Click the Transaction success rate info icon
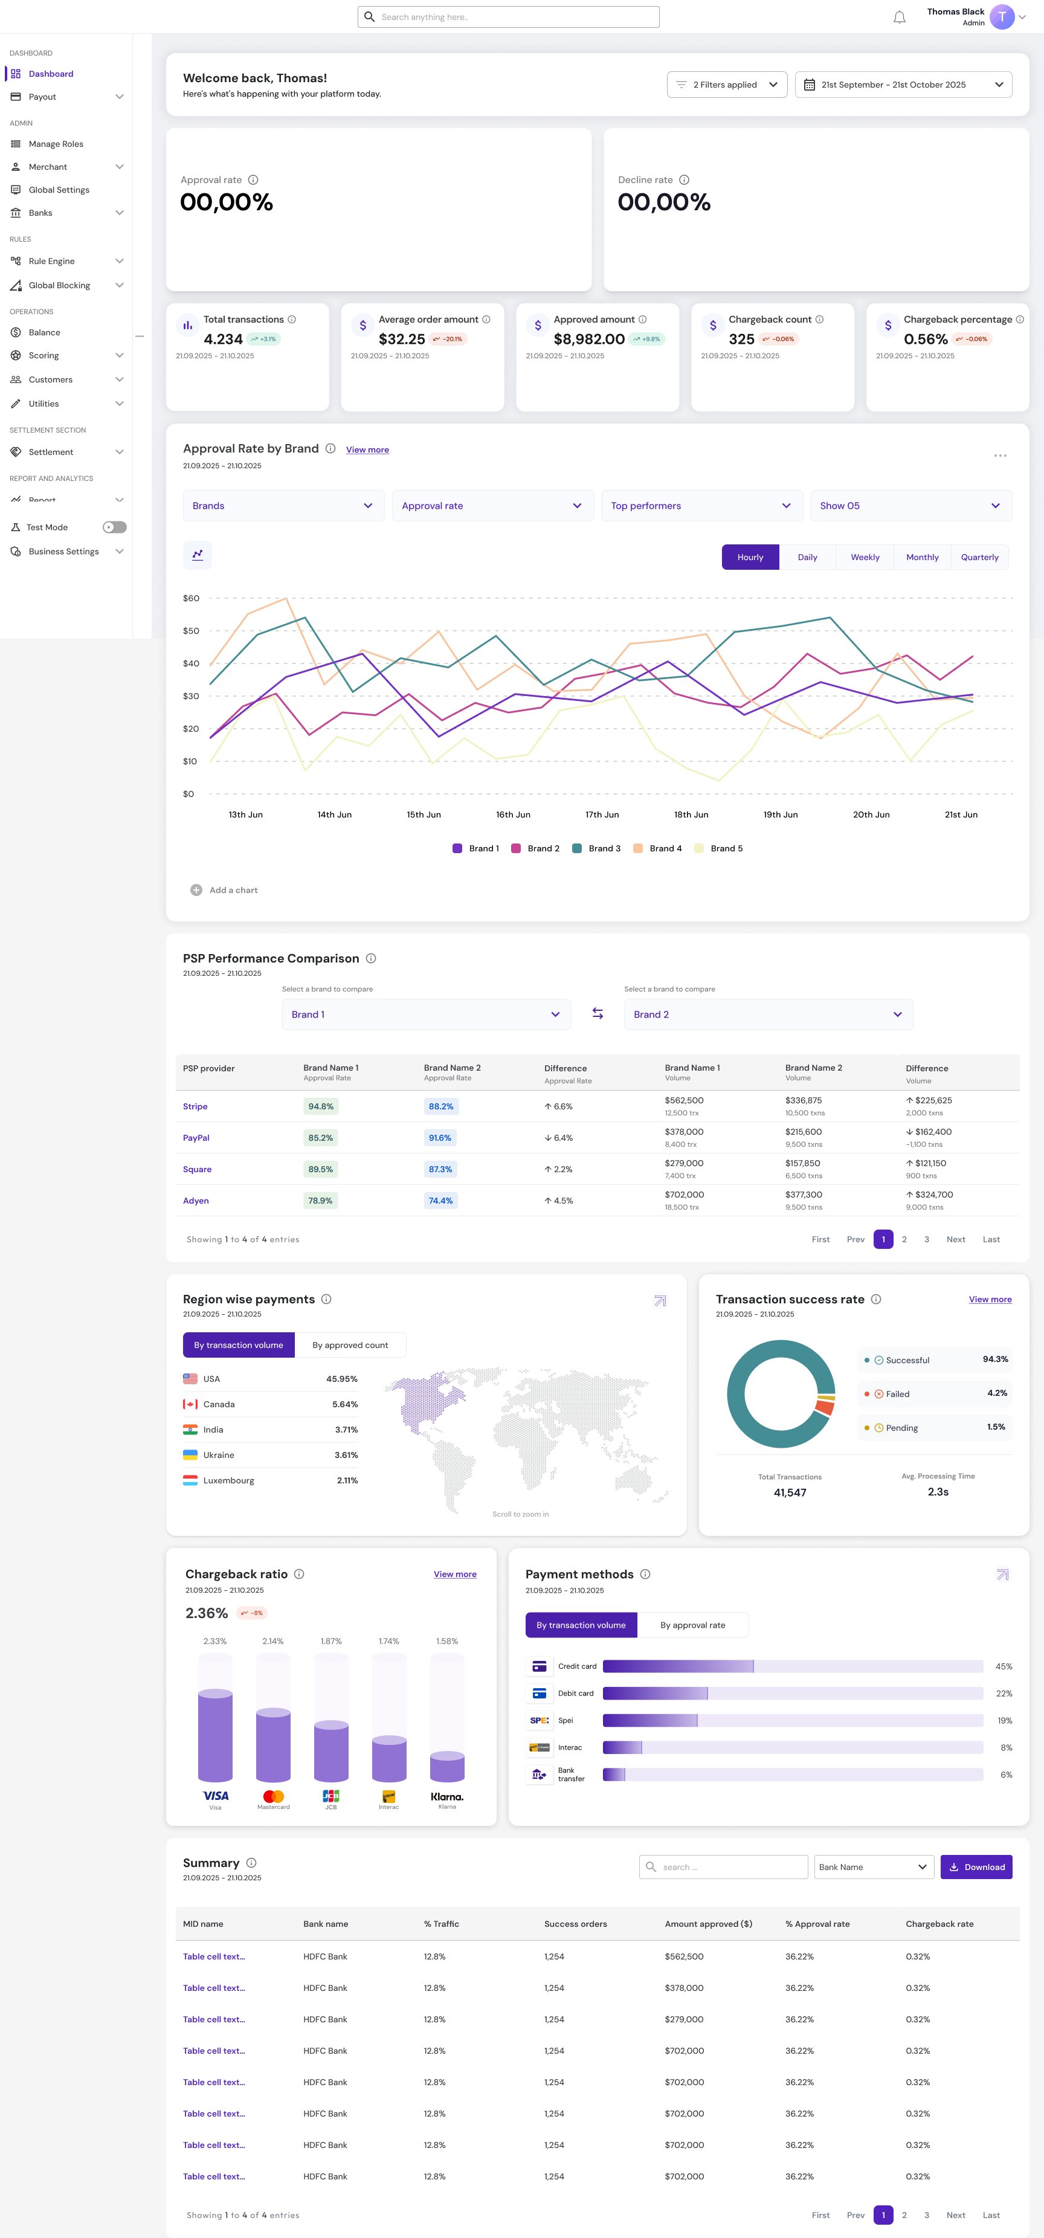1044x2238 pixels. (x=875, y=1299)
